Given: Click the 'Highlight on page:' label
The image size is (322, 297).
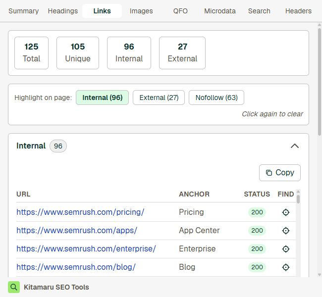Looking at the screenshot, I should click(43, 98).
